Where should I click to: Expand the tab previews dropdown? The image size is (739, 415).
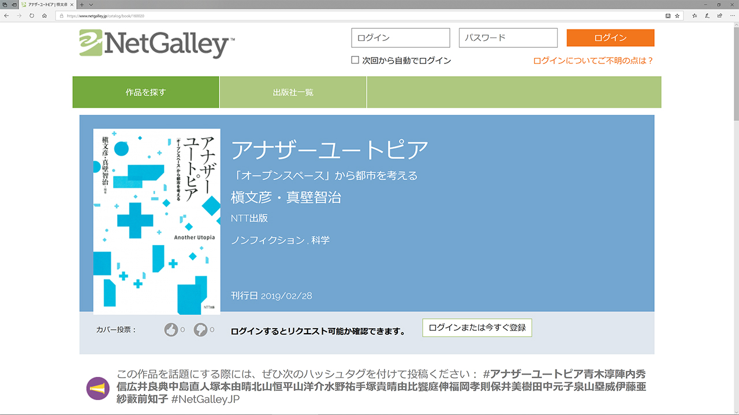[x=91, y=4]
